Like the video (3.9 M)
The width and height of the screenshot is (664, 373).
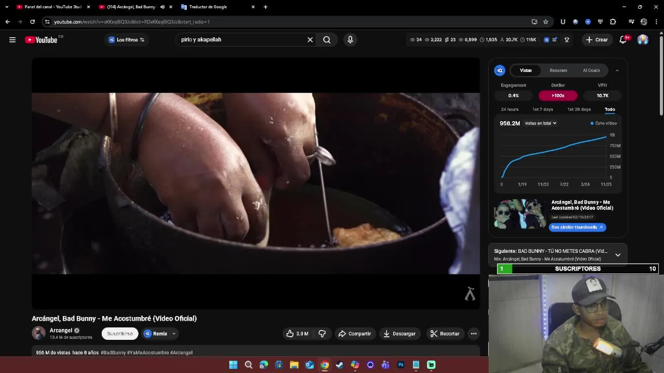tap(297, 334)
